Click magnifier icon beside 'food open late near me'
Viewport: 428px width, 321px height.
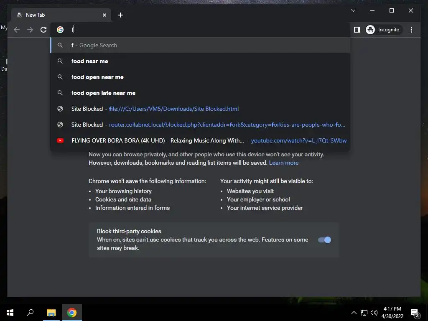click(x=60, y=93)
